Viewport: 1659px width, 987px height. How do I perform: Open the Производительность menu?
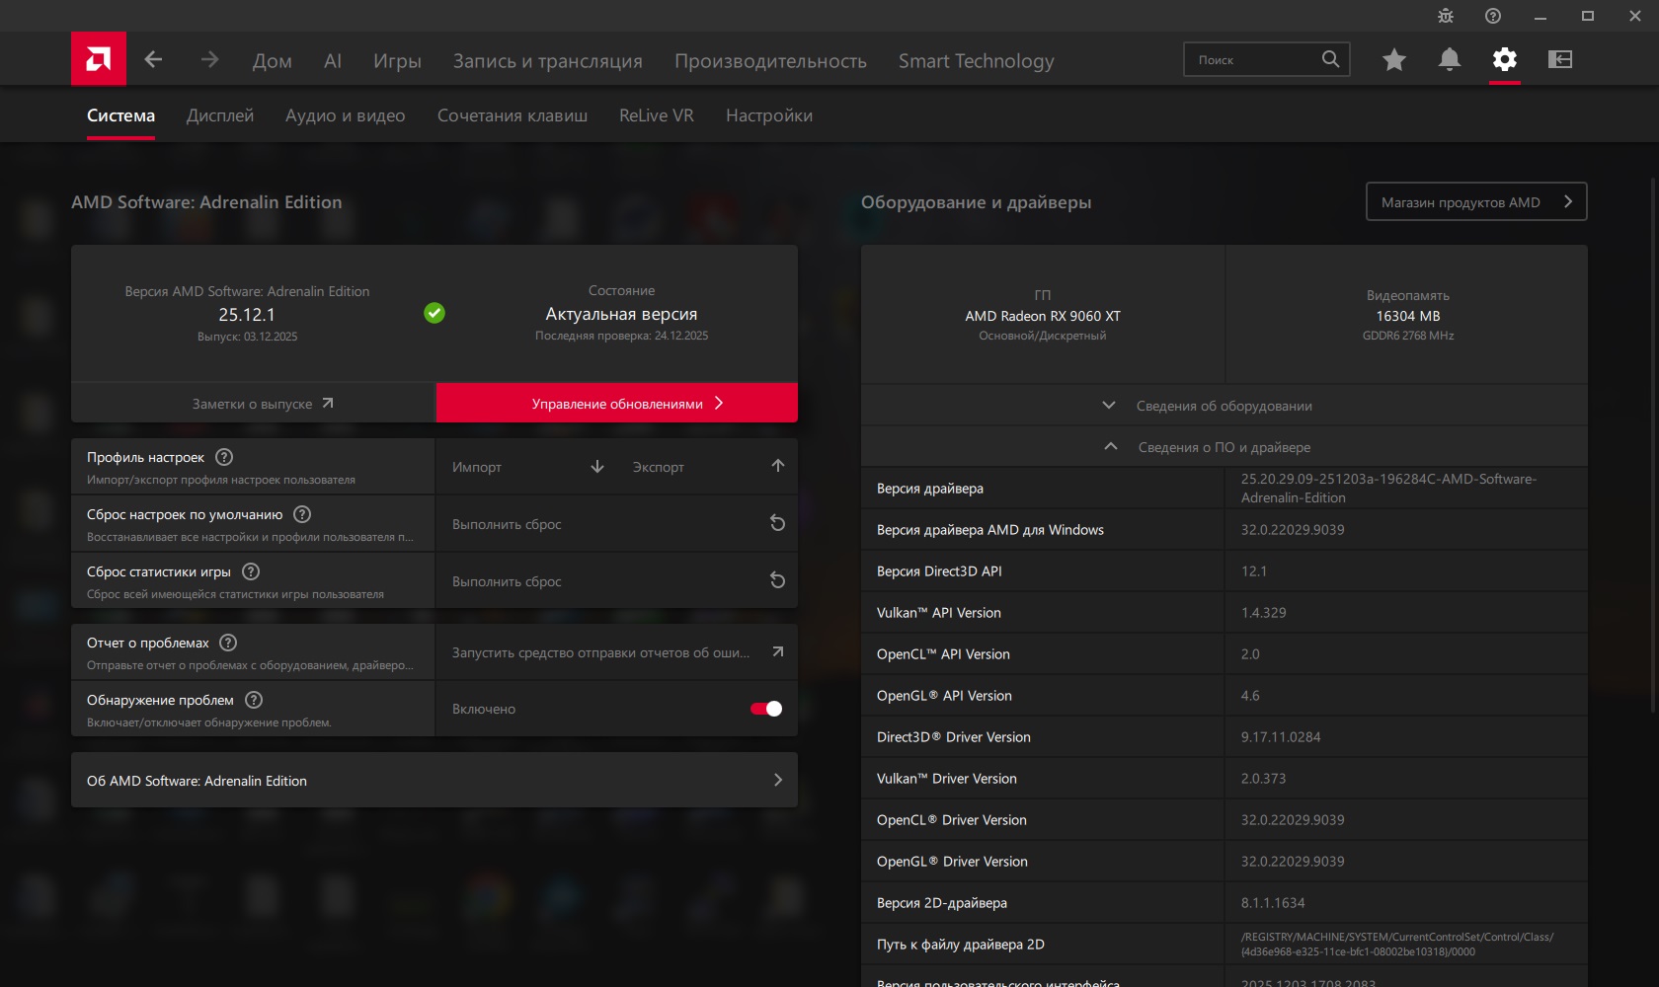771,61
